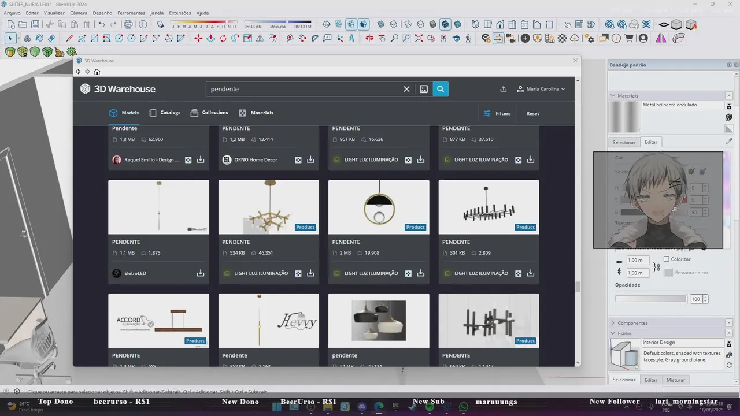This screenshot has height=416, width=740.
Task: Adjust the Opacidade slider
Action: (x=651, y=299)
